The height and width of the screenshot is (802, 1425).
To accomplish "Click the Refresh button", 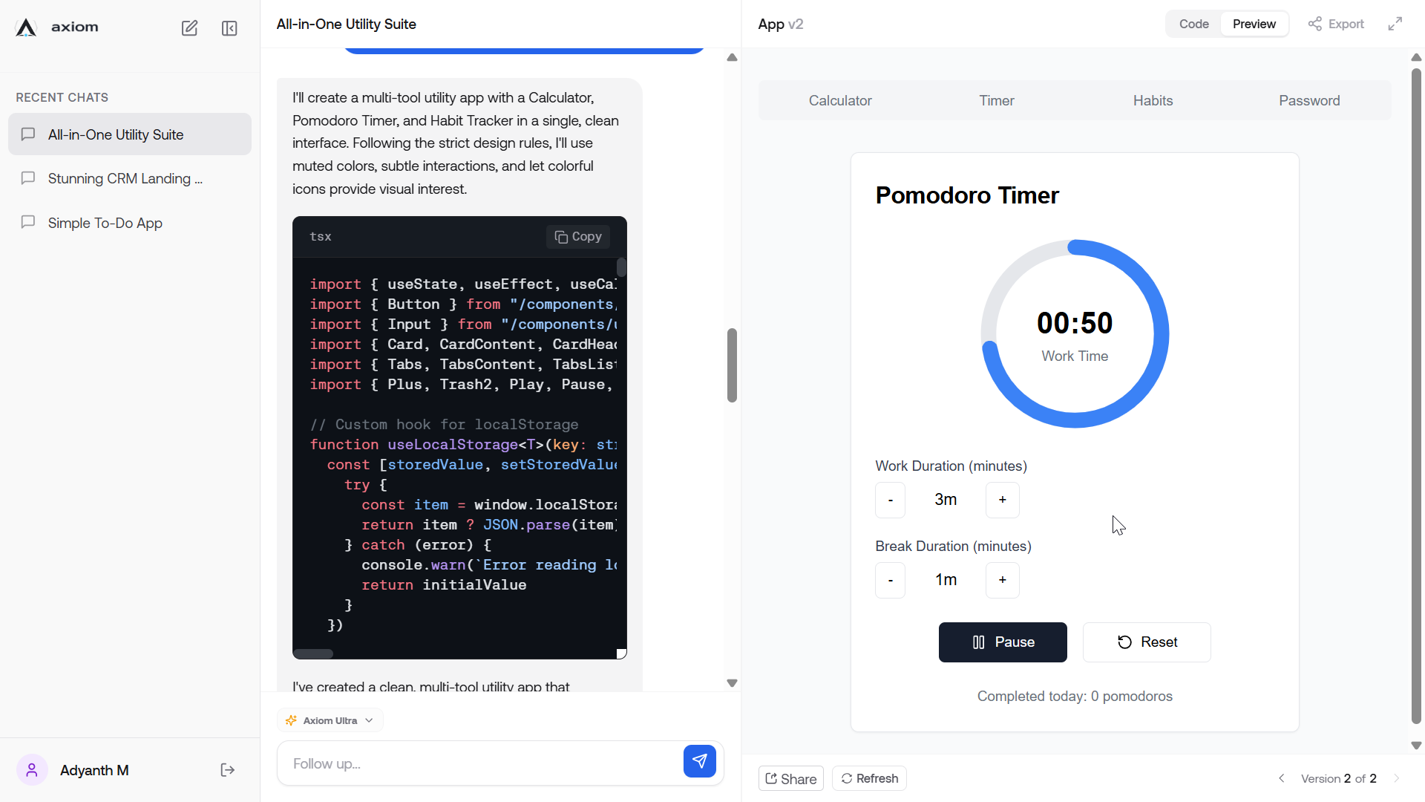I will coord(869,778).
